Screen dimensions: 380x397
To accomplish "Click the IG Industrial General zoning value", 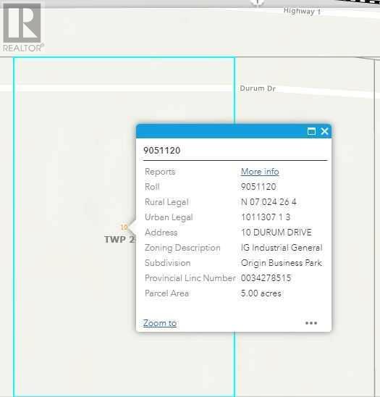I will tap(282, 248).
